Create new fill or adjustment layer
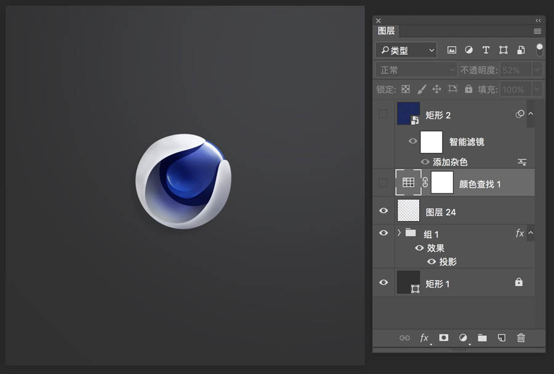Screen dimensions: 554x374 [x=463, y=338]
